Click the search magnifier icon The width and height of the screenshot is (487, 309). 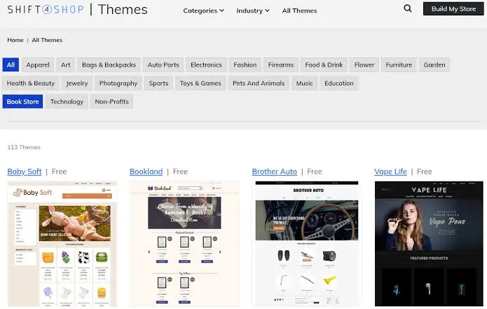pyautogui.click(x=408, y=8)
